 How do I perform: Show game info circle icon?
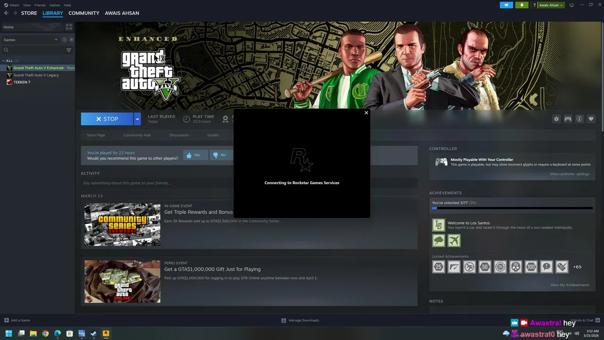(x=579, y=119)
